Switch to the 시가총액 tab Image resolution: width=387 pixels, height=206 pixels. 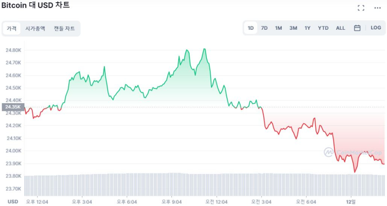tap(35, 28)
